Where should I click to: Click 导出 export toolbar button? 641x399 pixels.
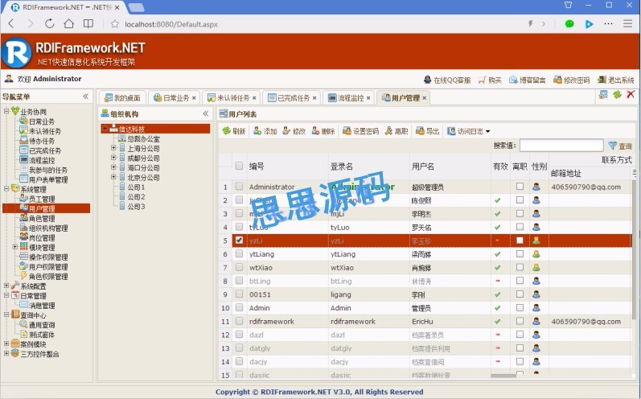coord(428,131)
